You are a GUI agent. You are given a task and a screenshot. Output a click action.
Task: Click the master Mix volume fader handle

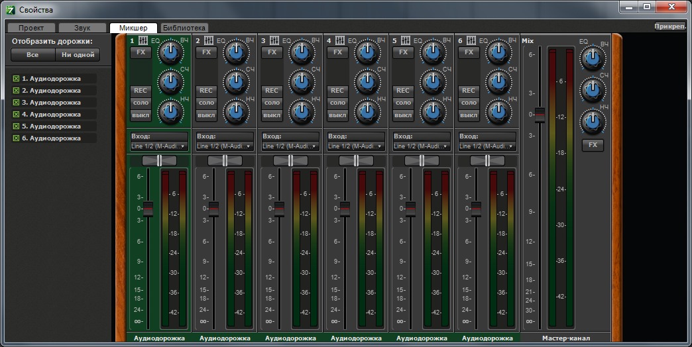tap(540, 115)
